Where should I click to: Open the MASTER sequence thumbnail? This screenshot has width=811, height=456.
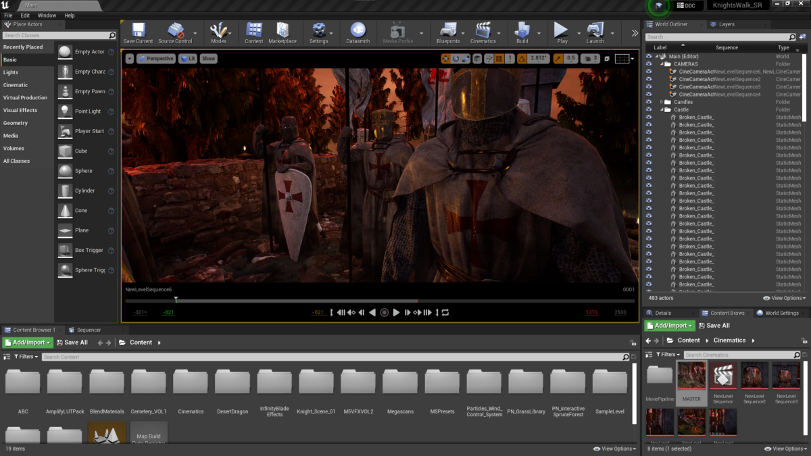click(x=691, y=383)
